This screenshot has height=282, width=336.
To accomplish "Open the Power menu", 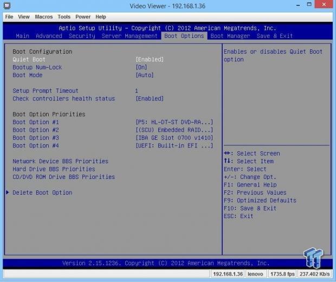I will pos(83,17).
